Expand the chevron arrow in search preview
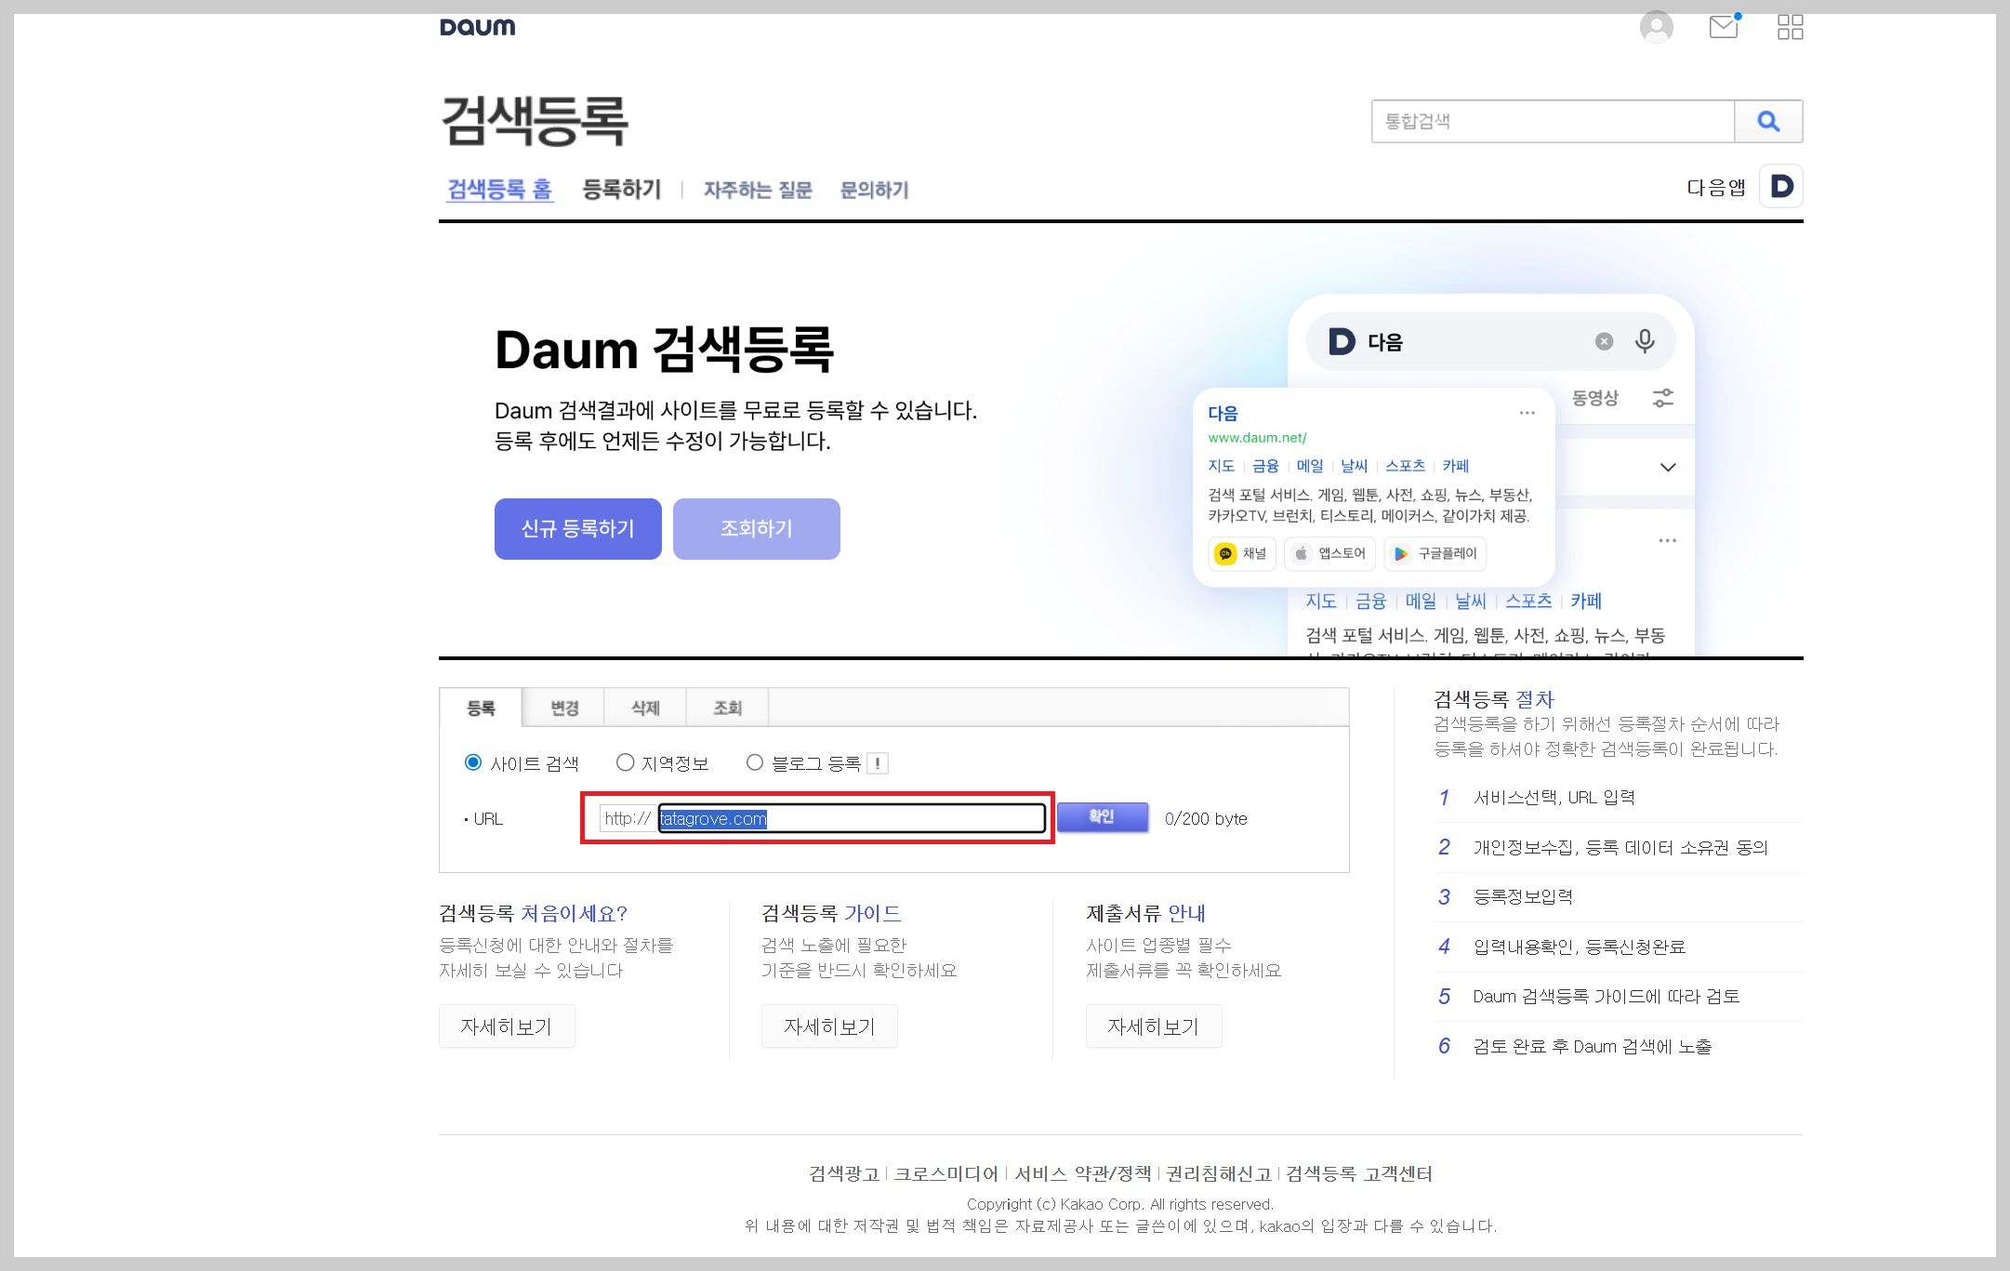 tap(1668, 467)
